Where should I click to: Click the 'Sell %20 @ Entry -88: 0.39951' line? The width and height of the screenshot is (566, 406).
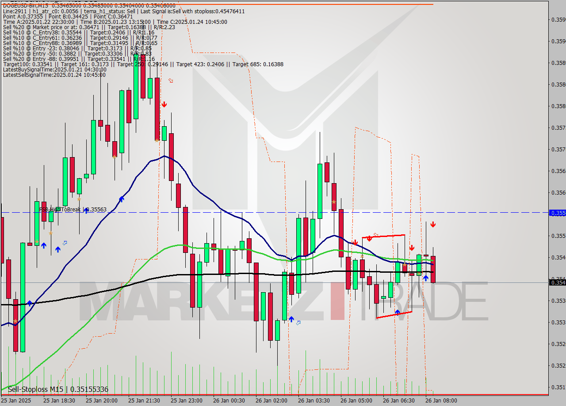coord(79,59)
